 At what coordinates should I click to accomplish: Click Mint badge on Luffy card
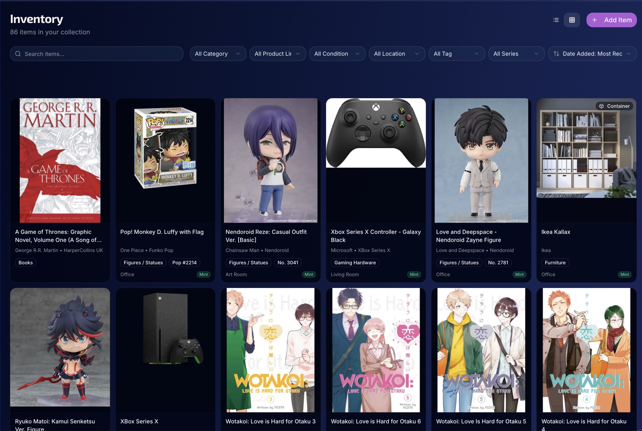click(x=203, y=275)
